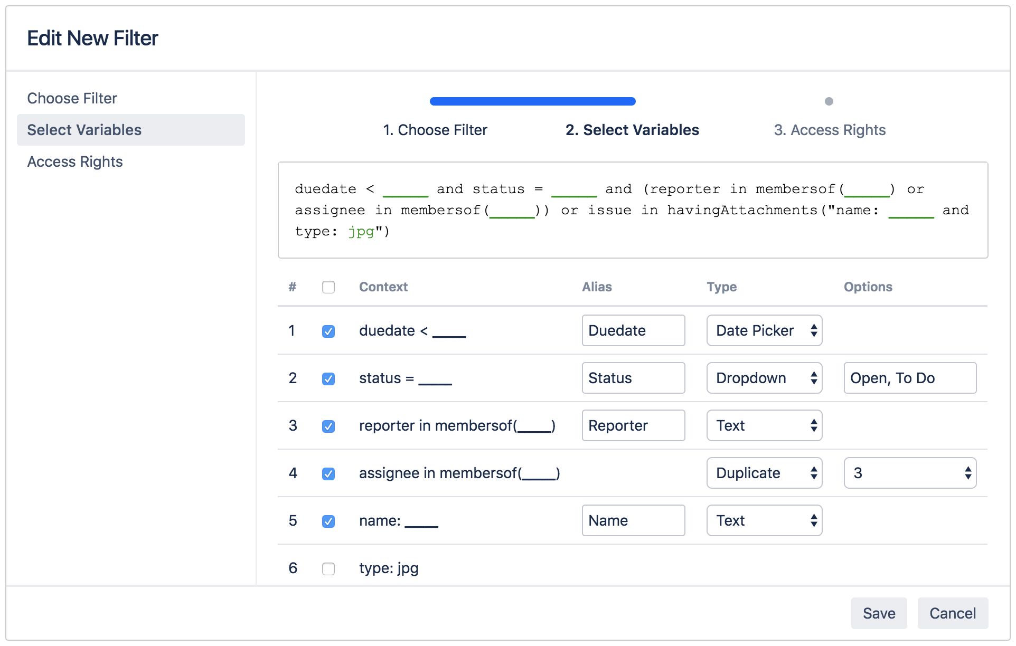
Task: Toggle the assignee in membersof checkbox
Action: 328,474
